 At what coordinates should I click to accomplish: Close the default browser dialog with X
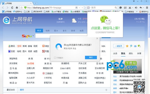(97, 38)
